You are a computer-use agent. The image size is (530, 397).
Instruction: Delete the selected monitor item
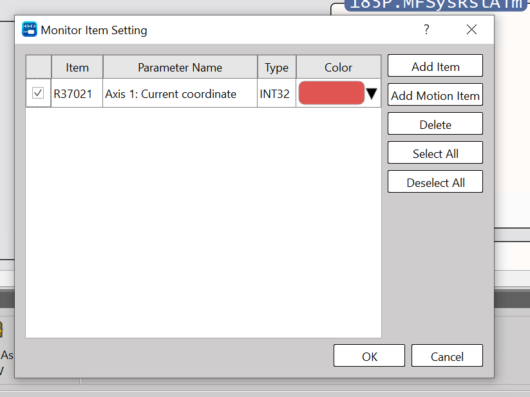pyautogui.click(x=435, y=124)
